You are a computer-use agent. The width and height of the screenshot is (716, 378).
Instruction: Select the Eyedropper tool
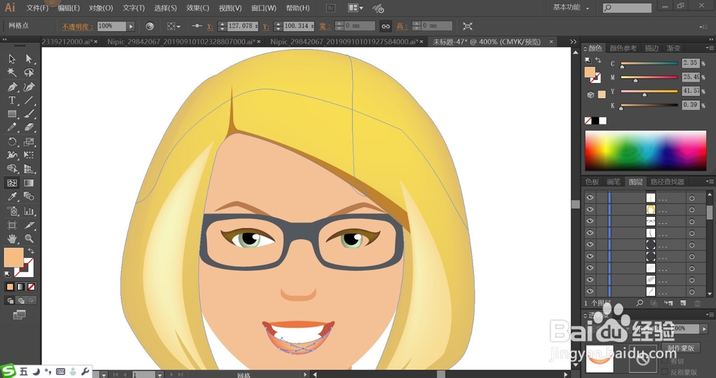tap(12, 197)
